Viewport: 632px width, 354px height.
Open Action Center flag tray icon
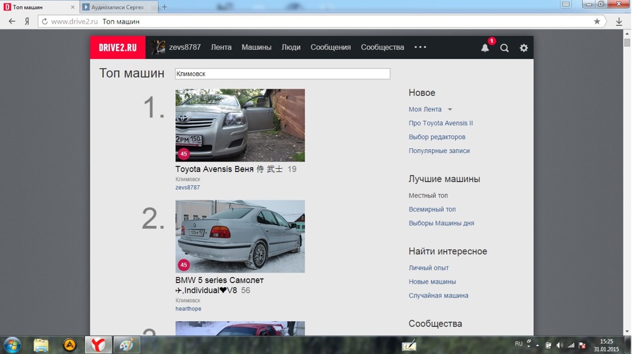[x=583, y=345]
